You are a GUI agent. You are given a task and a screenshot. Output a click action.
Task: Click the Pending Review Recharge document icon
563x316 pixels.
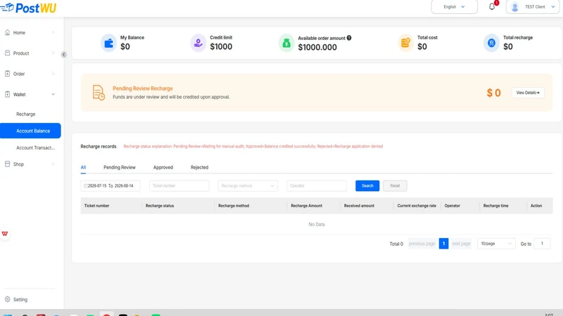click(x=99, y=93)
